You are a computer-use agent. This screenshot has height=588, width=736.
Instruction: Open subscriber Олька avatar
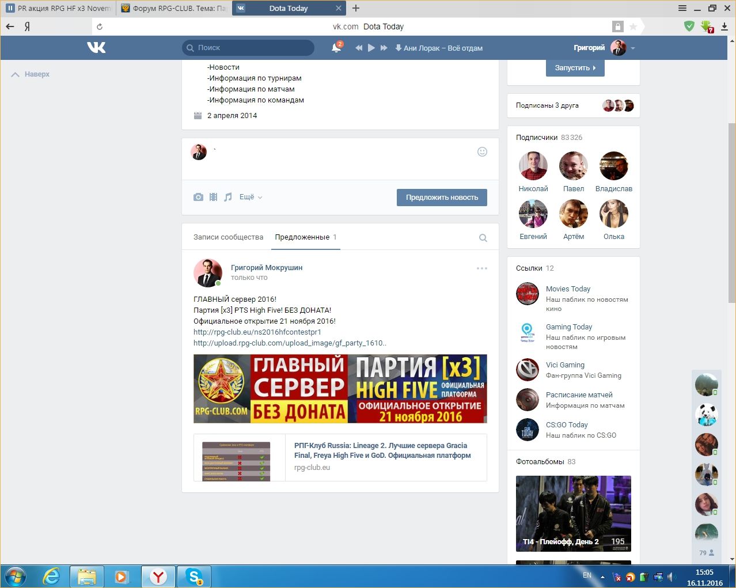pyautogui.click(x=614, y=214)
